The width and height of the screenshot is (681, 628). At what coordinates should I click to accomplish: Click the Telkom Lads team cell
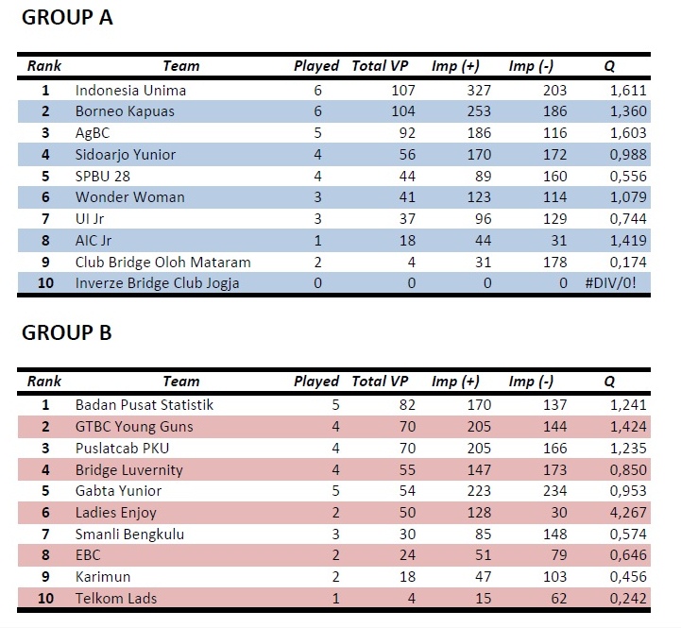pos(117,598)
